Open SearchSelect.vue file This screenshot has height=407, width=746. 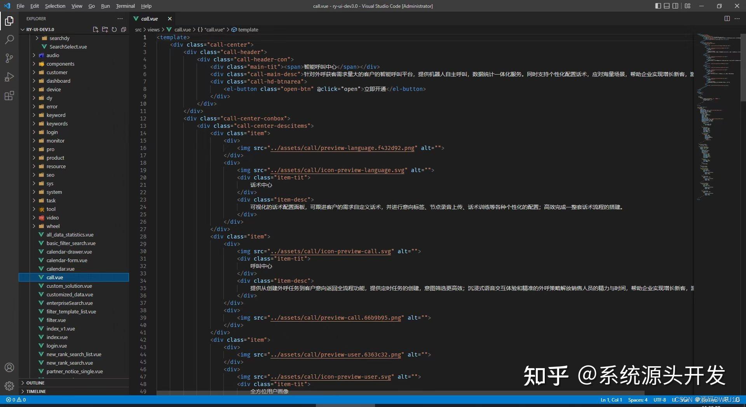click(68, 47)
